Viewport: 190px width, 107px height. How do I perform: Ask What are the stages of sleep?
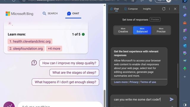click(x=74, y=73)
